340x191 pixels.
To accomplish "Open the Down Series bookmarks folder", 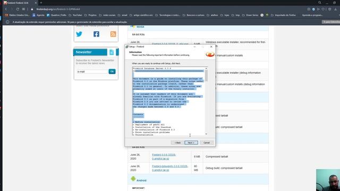I will click(251, 15).
